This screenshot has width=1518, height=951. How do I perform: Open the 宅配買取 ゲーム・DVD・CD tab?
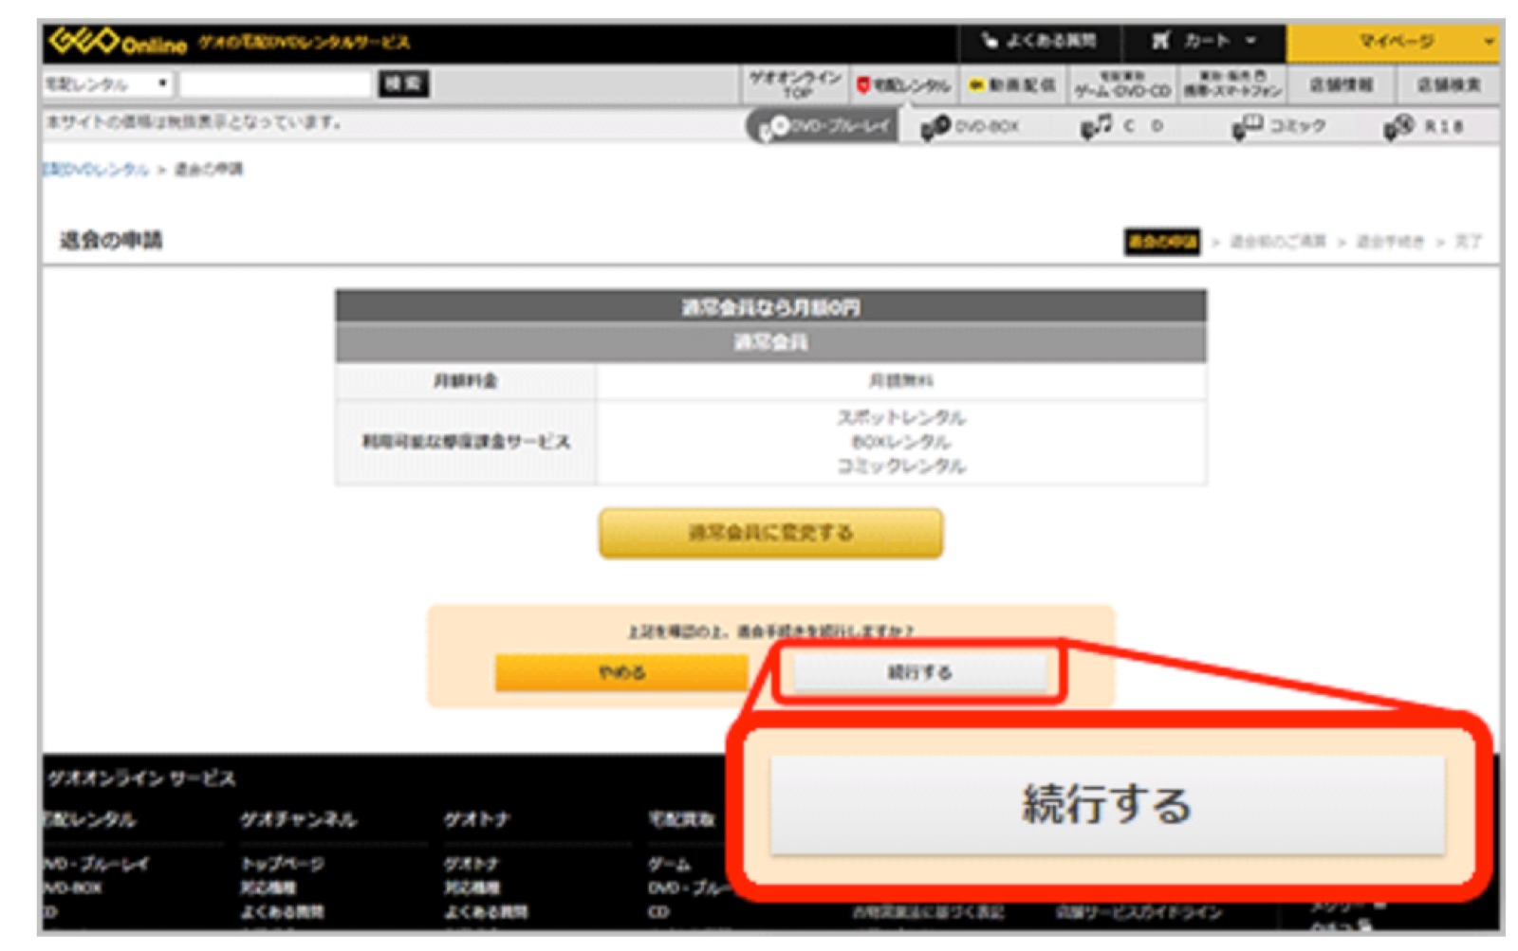[1121, 85]
